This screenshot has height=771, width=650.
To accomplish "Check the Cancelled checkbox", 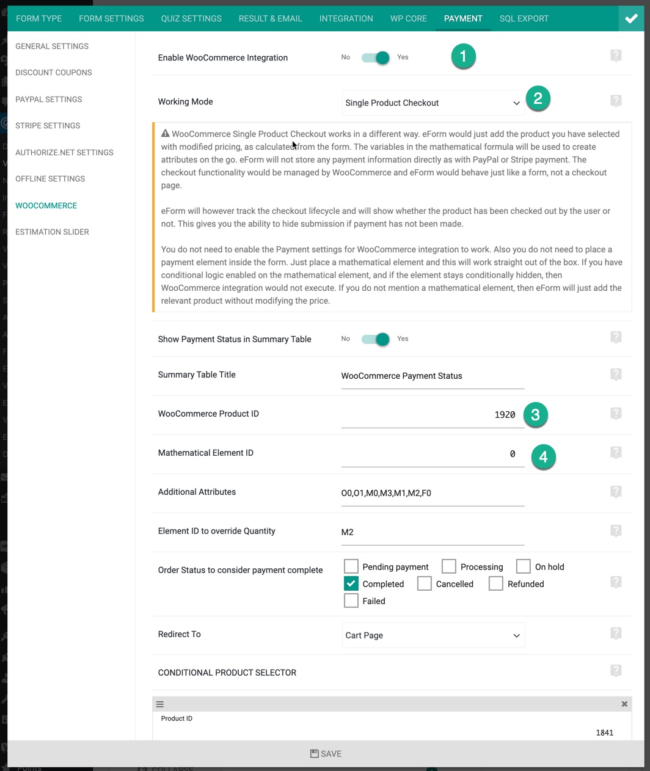I will point(425,583).
